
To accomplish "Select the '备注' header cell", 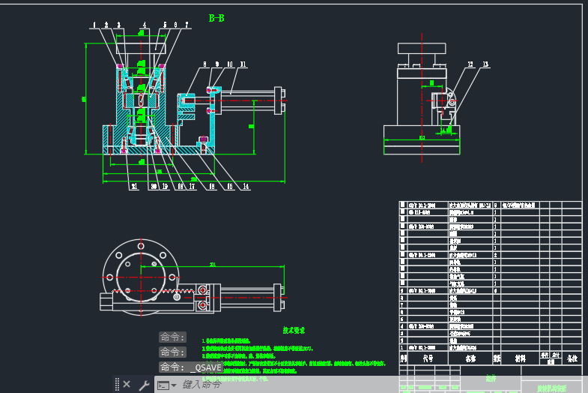I will pos(572,358).
